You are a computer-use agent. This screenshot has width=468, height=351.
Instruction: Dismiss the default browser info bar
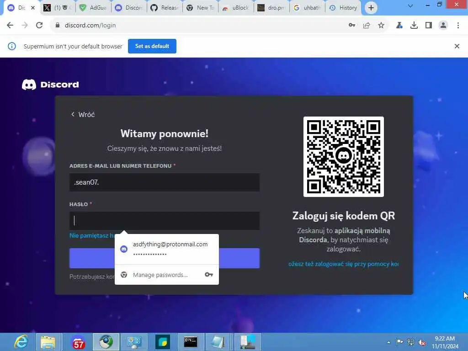tap(457, 46)
